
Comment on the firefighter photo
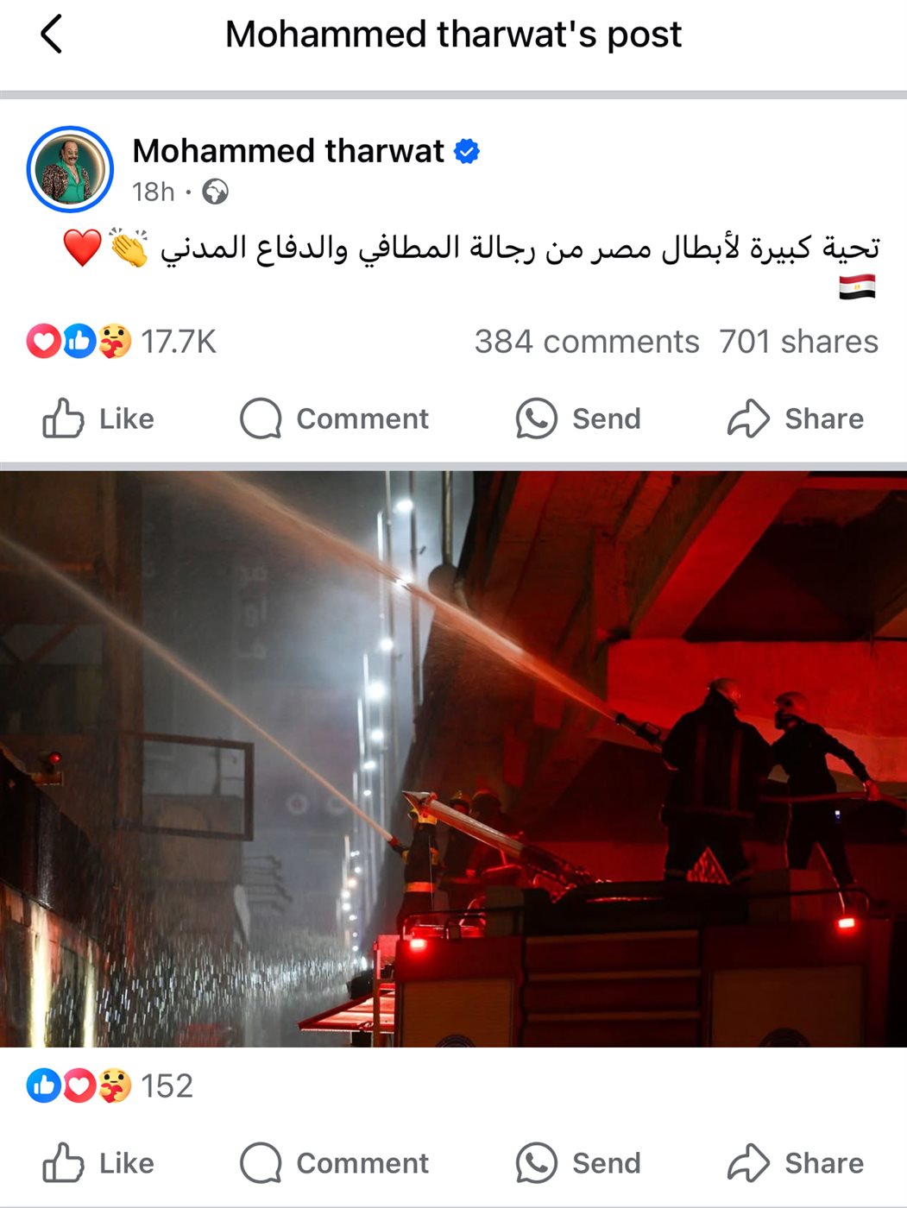(334, 1163)
